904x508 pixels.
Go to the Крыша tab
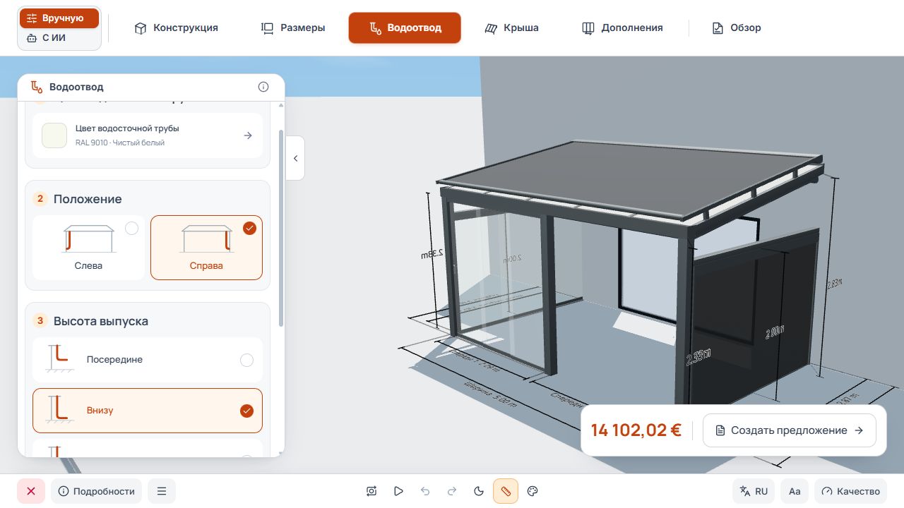point(512,28)
